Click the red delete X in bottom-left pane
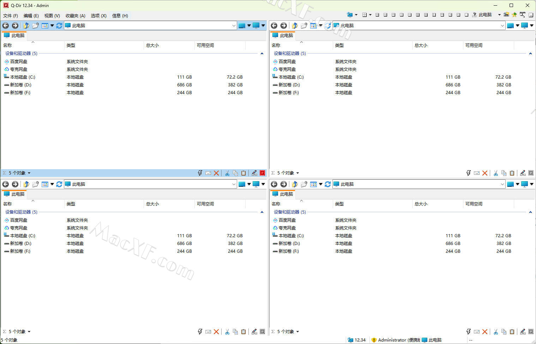 coord(216,332)
